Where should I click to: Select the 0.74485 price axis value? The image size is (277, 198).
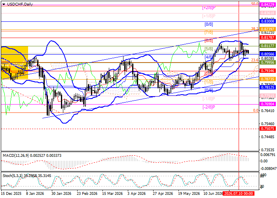pos(268,137)
